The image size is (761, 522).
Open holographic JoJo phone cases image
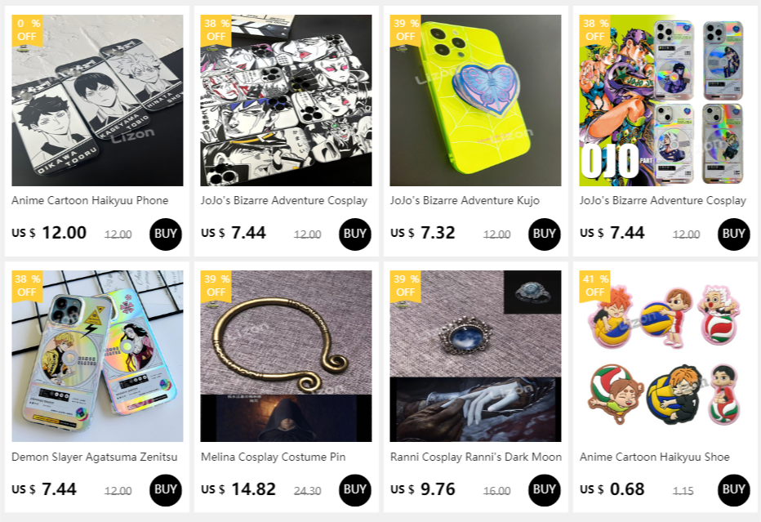click(x=665, y=100)
